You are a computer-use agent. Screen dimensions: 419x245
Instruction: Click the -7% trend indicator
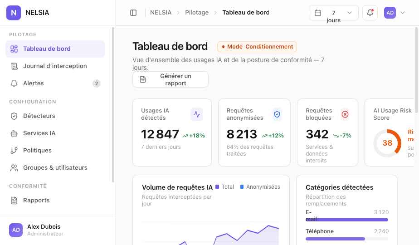pyautogui.click(x=342, y=136)
